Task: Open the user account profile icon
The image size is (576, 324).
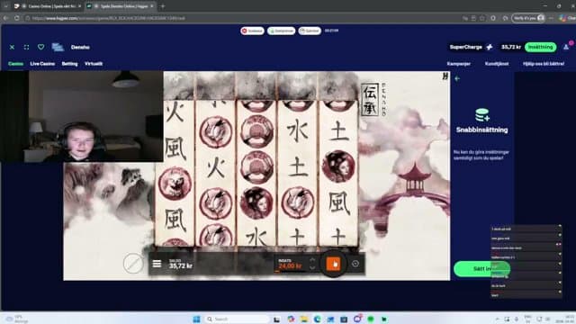Action: (566, 47)
